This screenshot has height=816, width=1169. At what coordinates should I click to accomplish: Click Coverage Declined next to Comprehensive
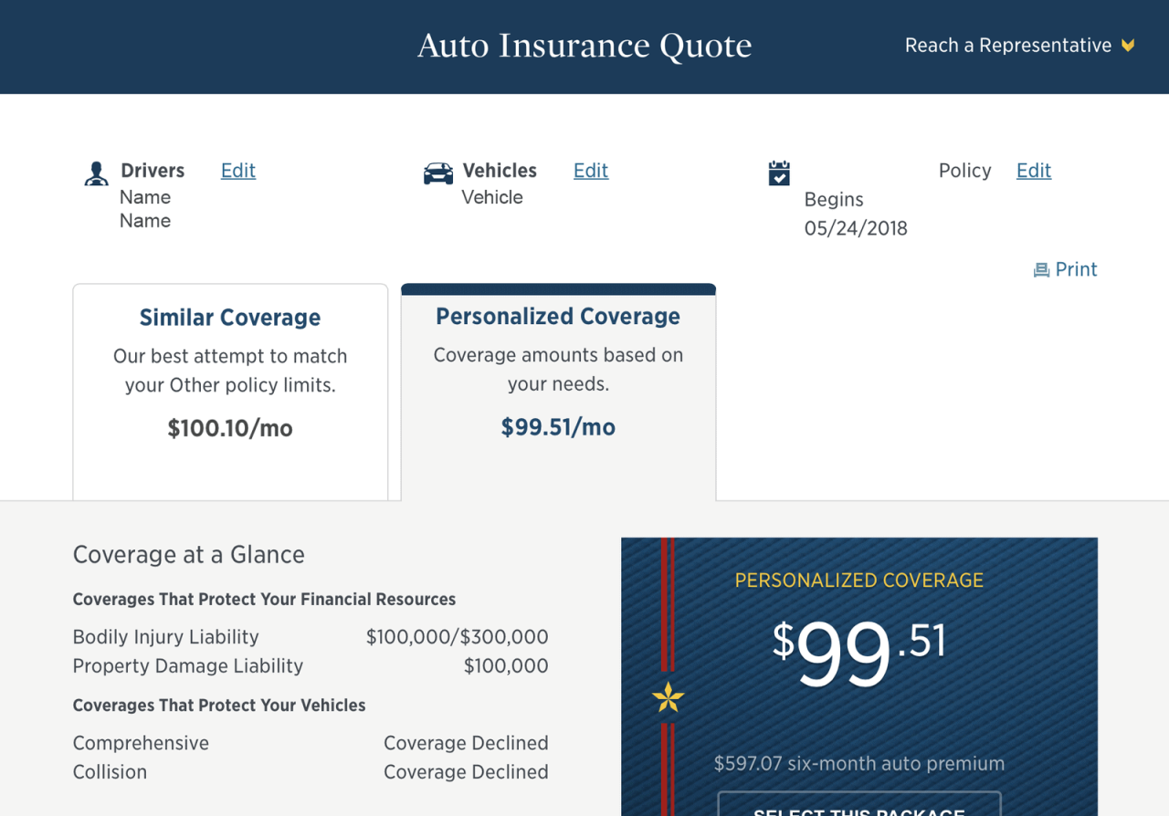[x=466, y=743]
